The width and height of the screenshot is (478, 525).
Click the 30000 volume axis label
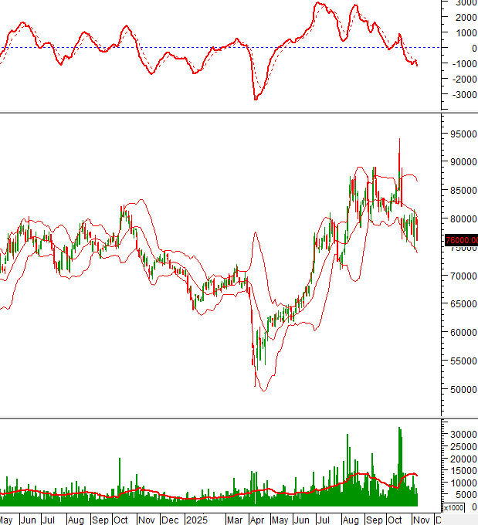[461, 435]
